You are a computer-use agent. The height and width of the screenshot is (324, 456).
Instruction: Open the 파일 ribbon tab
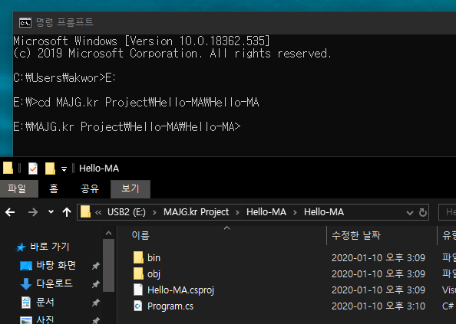pos(19,189)
